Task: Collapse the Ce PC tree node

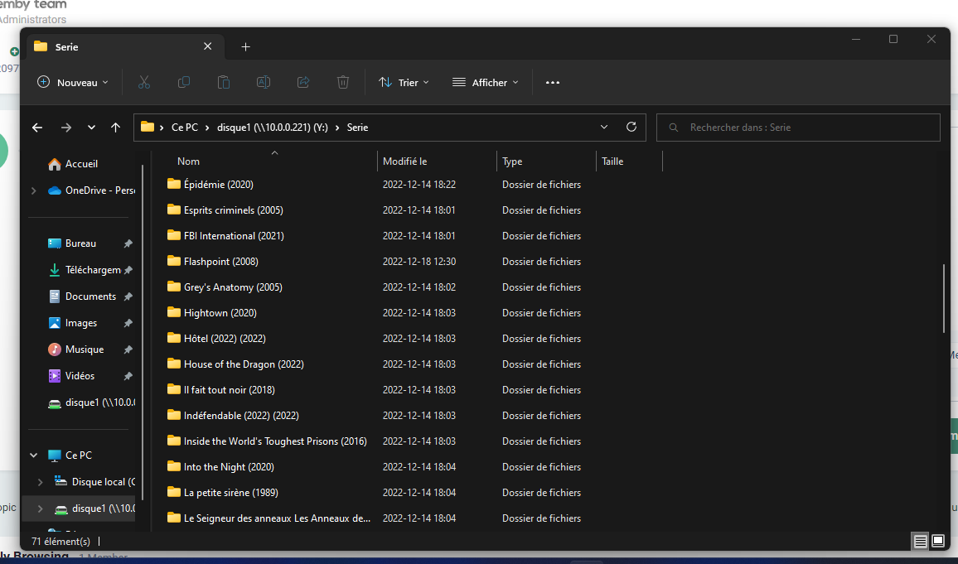Action: 33,456
